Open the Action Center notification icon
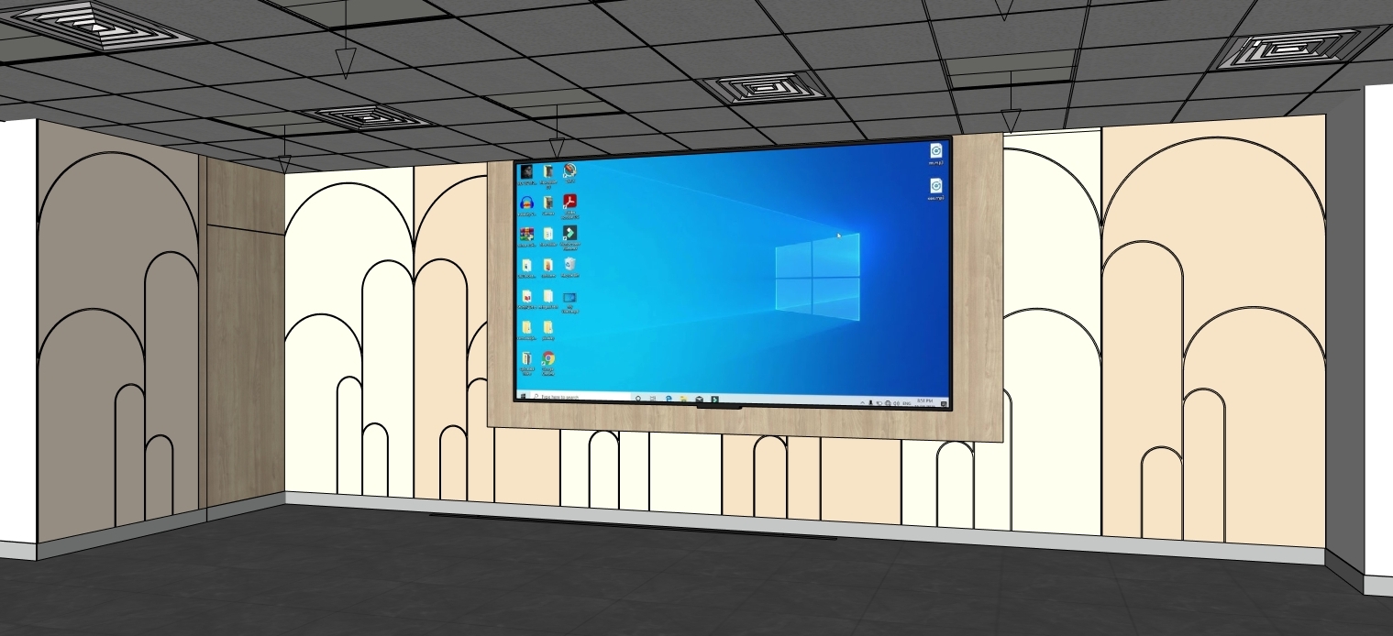The height and width of the screenshot is (636, 1393). (x=944, y=403)
